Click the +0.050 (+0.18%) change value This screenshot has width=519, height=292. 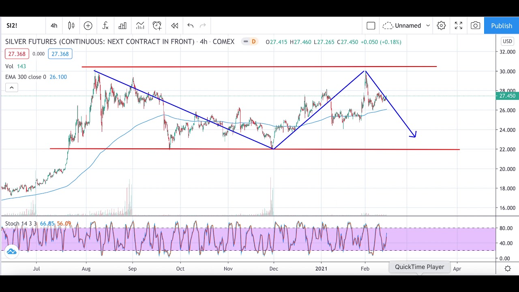point(381,42)
